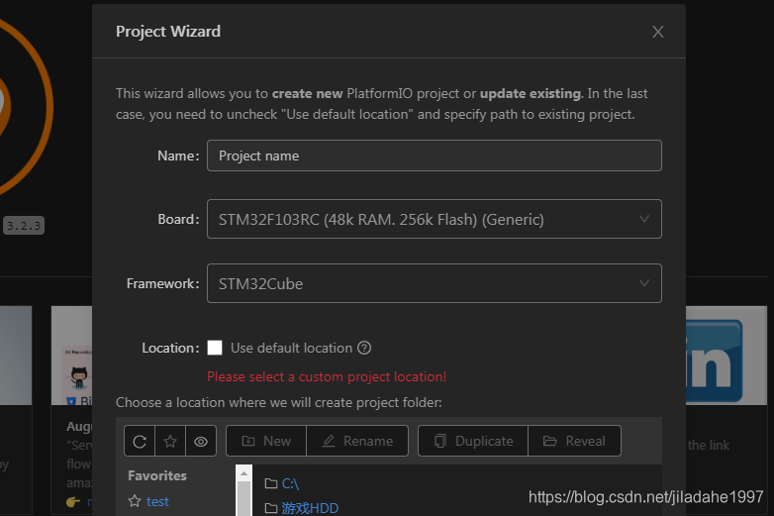This screenshot has height=516, width=774.
Task: Open the test favorite location
Action: tap(158, 501)
